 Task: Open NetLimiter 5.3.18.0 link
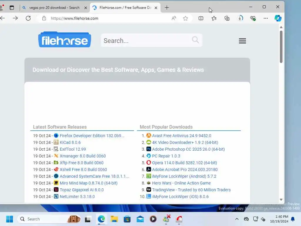point(77,197)
